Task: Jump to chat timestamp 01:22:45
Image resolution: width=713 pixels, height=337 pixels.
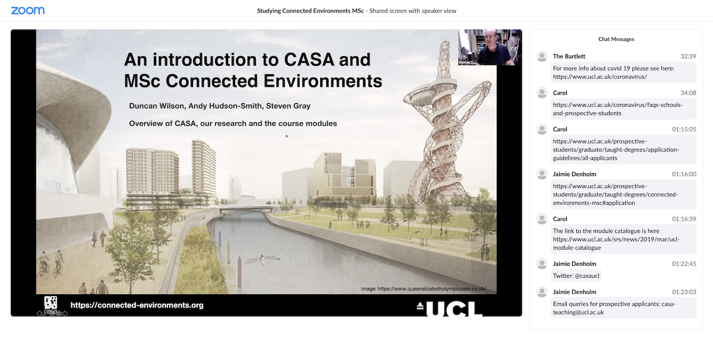Action: 684,263
